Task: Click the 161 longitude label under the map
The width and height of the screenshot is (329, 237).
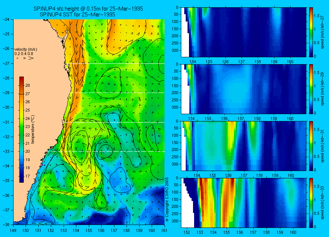Action: (x=164, y=230)
